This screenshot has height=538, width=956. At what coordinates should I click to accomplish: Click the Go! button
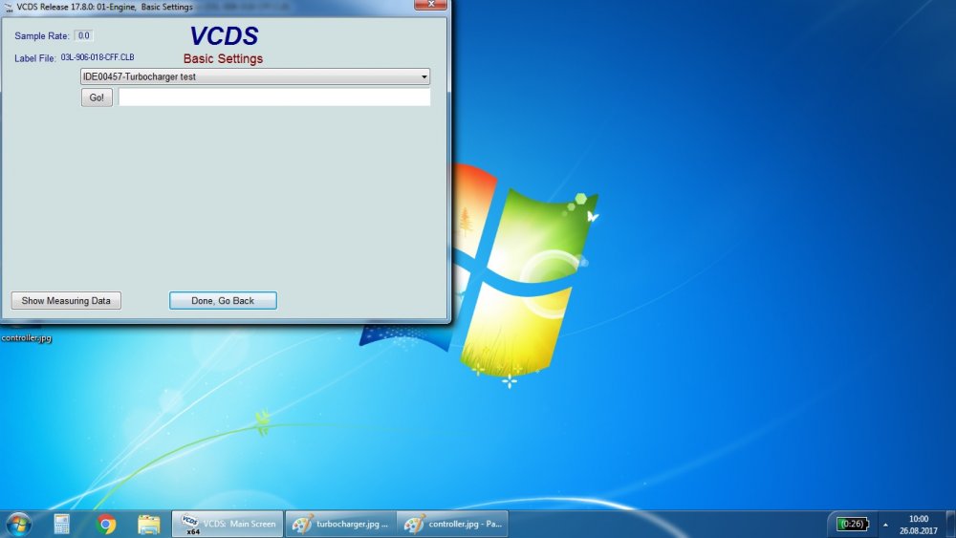97,97
